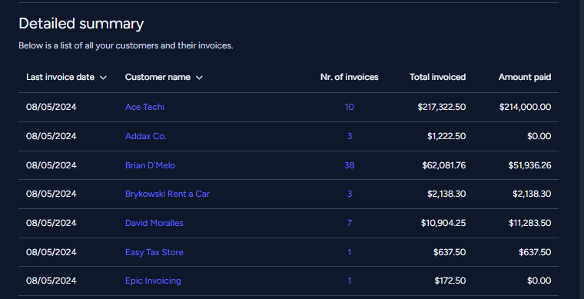584x299 pixels.
Task: Click the Last invoice date header text
Action: pyautogui.click(x=61, y=77)
